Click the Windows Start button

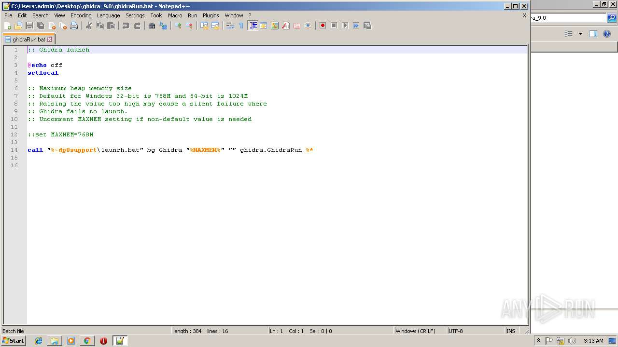pyautogui.click(x=14, y=341)
